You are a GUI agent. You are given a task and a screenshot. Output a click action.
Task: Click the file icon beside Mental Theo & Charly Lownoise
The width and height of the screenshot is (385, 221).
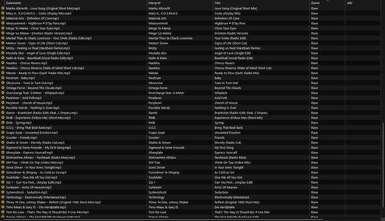point(3,38)
